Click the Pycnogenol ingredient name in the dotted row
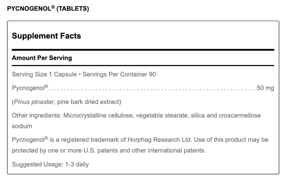Viewport: 291px width, 185px height. (30, 88)
